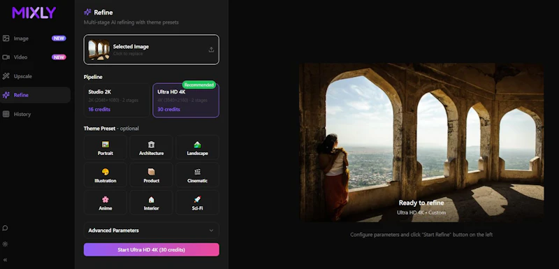559x269 pixels.
Task: Click the NEW badge beside Image
Action: pos(59,38)
